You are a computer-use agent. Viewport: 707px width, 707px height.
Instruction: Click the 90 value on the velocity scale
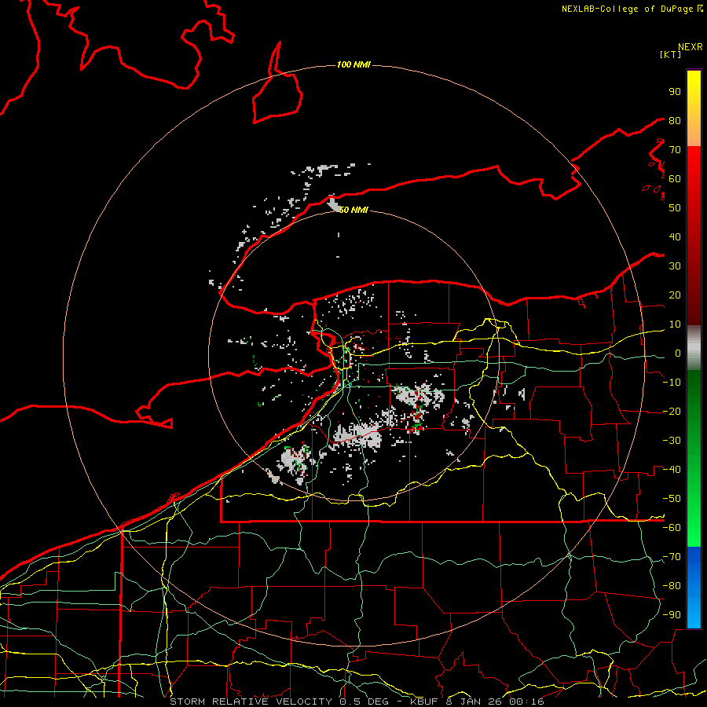pyautogui.click(x=675, y=92)
